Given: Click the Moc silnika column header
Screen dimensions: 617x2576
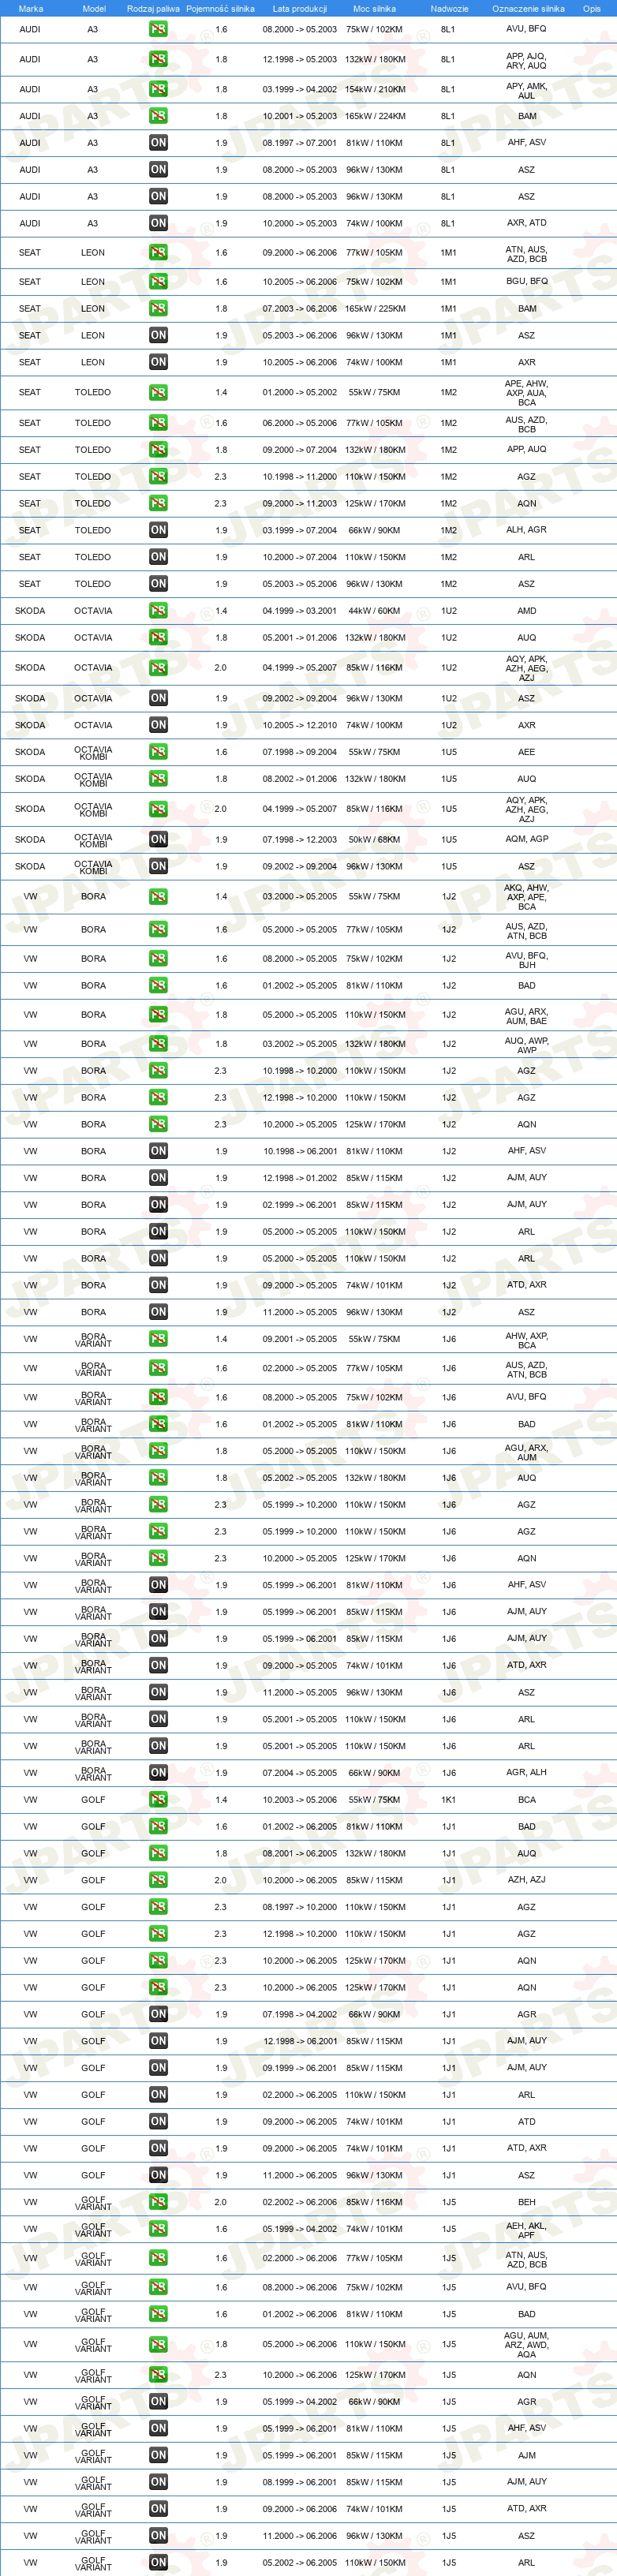Looking at the screenshot, I should click(374, 8).
